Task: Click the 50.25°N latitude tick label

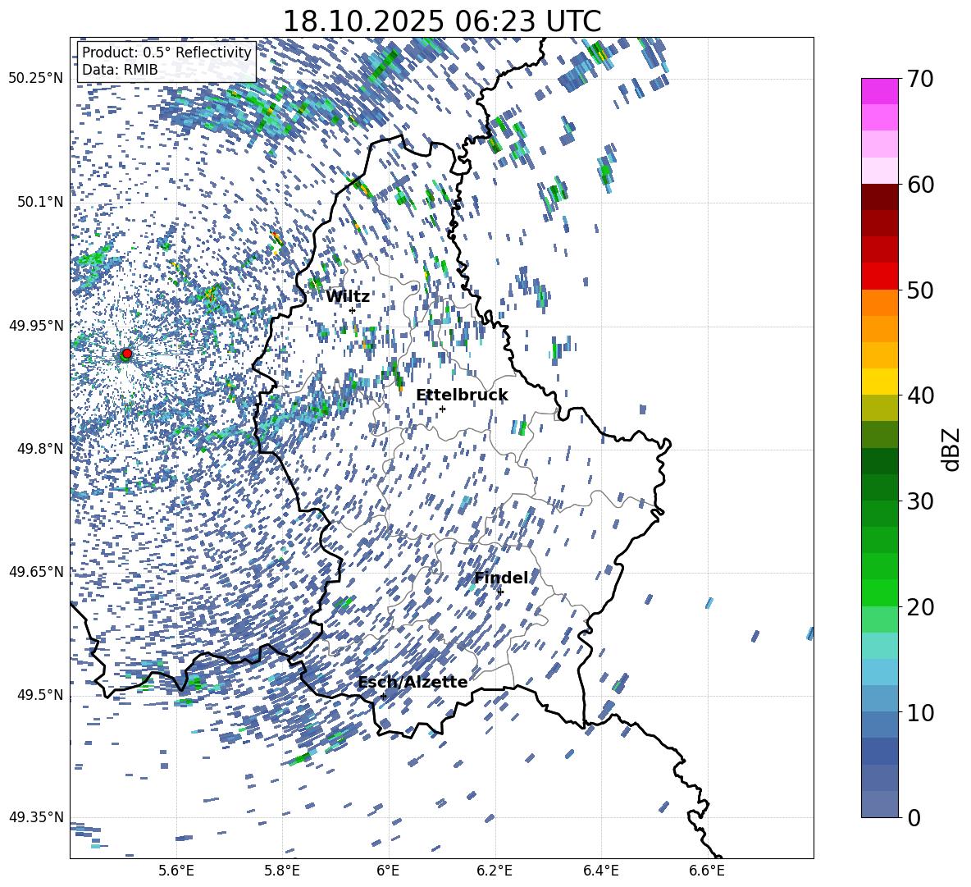Action: 35,79
